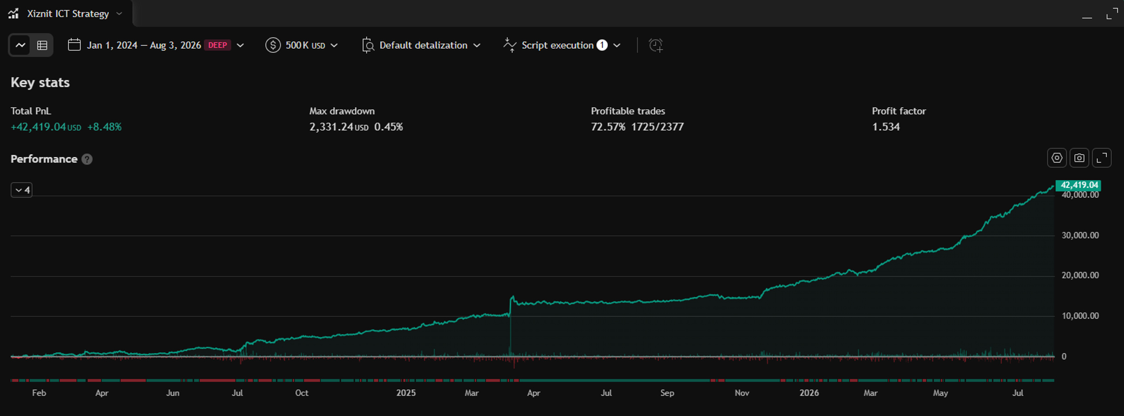Screen dimensions: 1124x416
Task: Open the performance chart settings icon
Action: click(x=1057, y=158)
